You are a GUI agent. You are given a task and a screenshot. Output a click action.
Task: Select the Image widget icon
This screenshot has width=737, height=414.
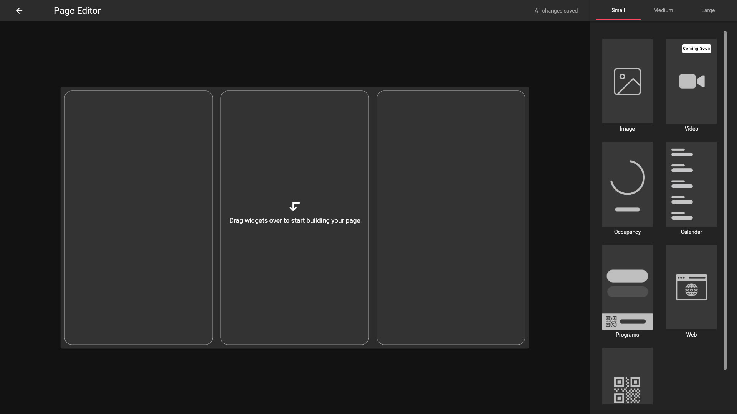(627, 81)
